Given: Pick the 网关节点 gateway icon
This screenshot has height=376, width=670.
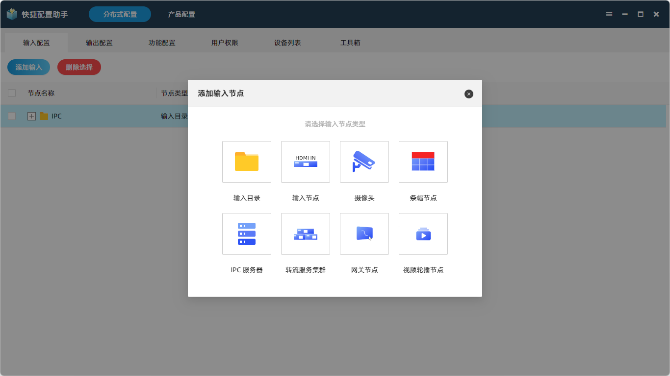Looking at the screenshot, I should click(364, 234).
